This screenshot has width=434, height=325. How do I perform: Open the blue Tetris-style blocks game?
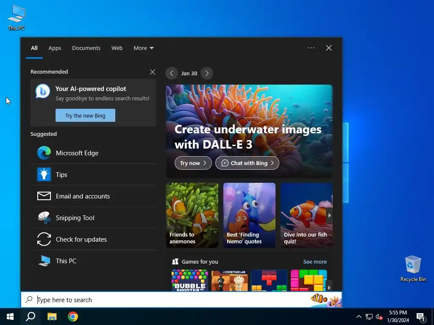click(x=269, y=280)
